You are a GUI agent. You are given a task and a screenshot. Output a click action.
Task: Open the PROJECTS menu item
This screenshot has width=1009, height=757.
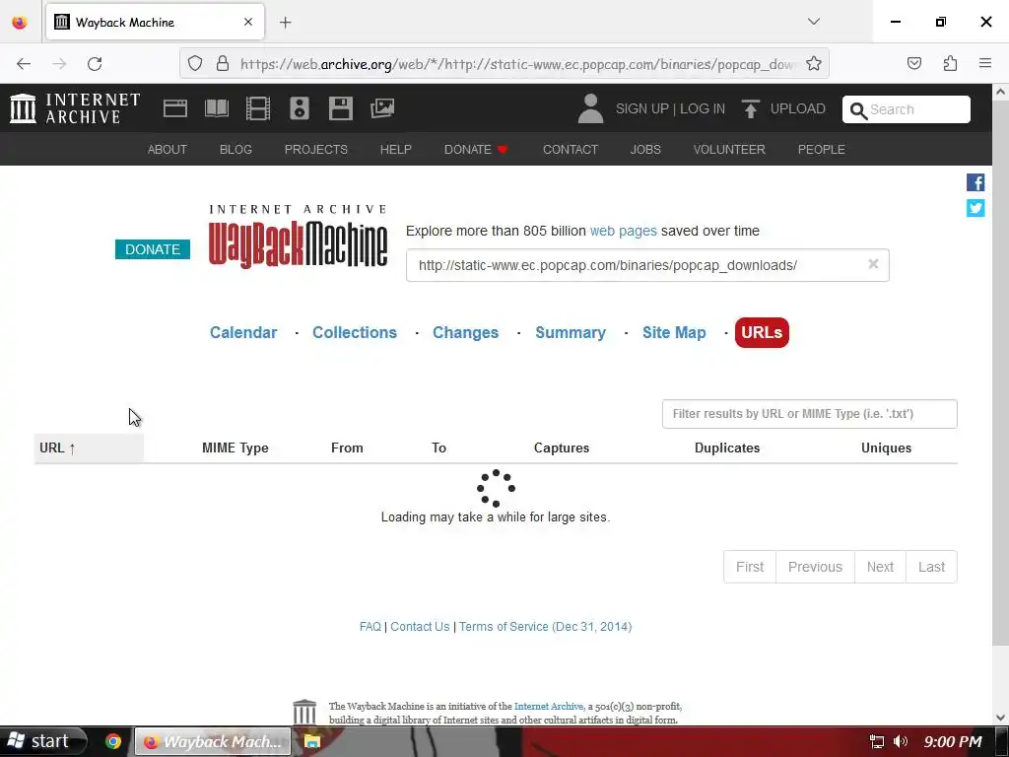[x=316, y=150]
